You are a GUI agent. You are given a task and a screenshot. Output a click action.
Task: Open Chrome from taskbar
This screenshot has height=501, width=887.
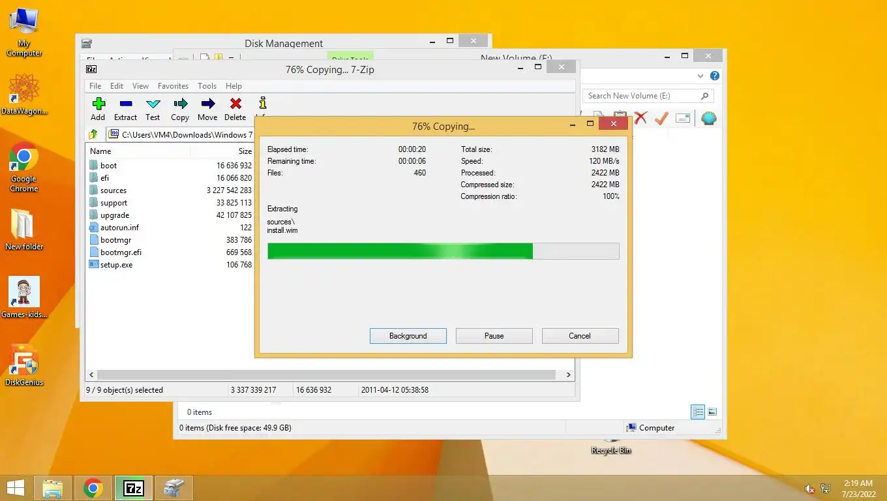(x=93, y=488)
